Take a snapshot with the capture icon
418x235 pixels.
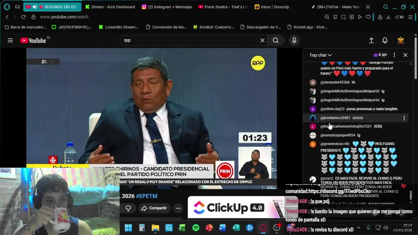(x=343, y=17)
